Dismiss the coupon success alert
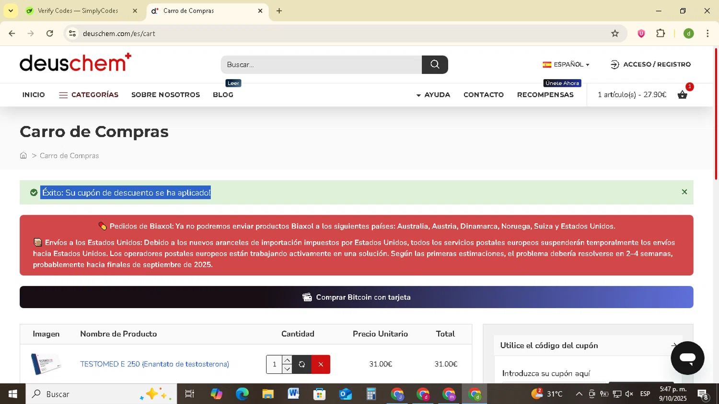This screenshot has height=404, width=719. [684, 192]
